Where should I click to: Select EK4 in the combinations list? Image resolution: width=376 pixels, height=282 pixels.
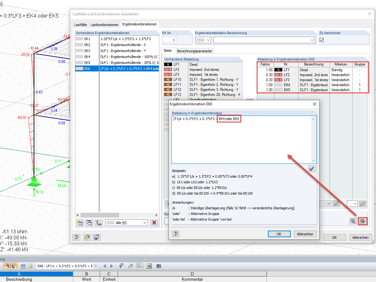tap(117, 57)
